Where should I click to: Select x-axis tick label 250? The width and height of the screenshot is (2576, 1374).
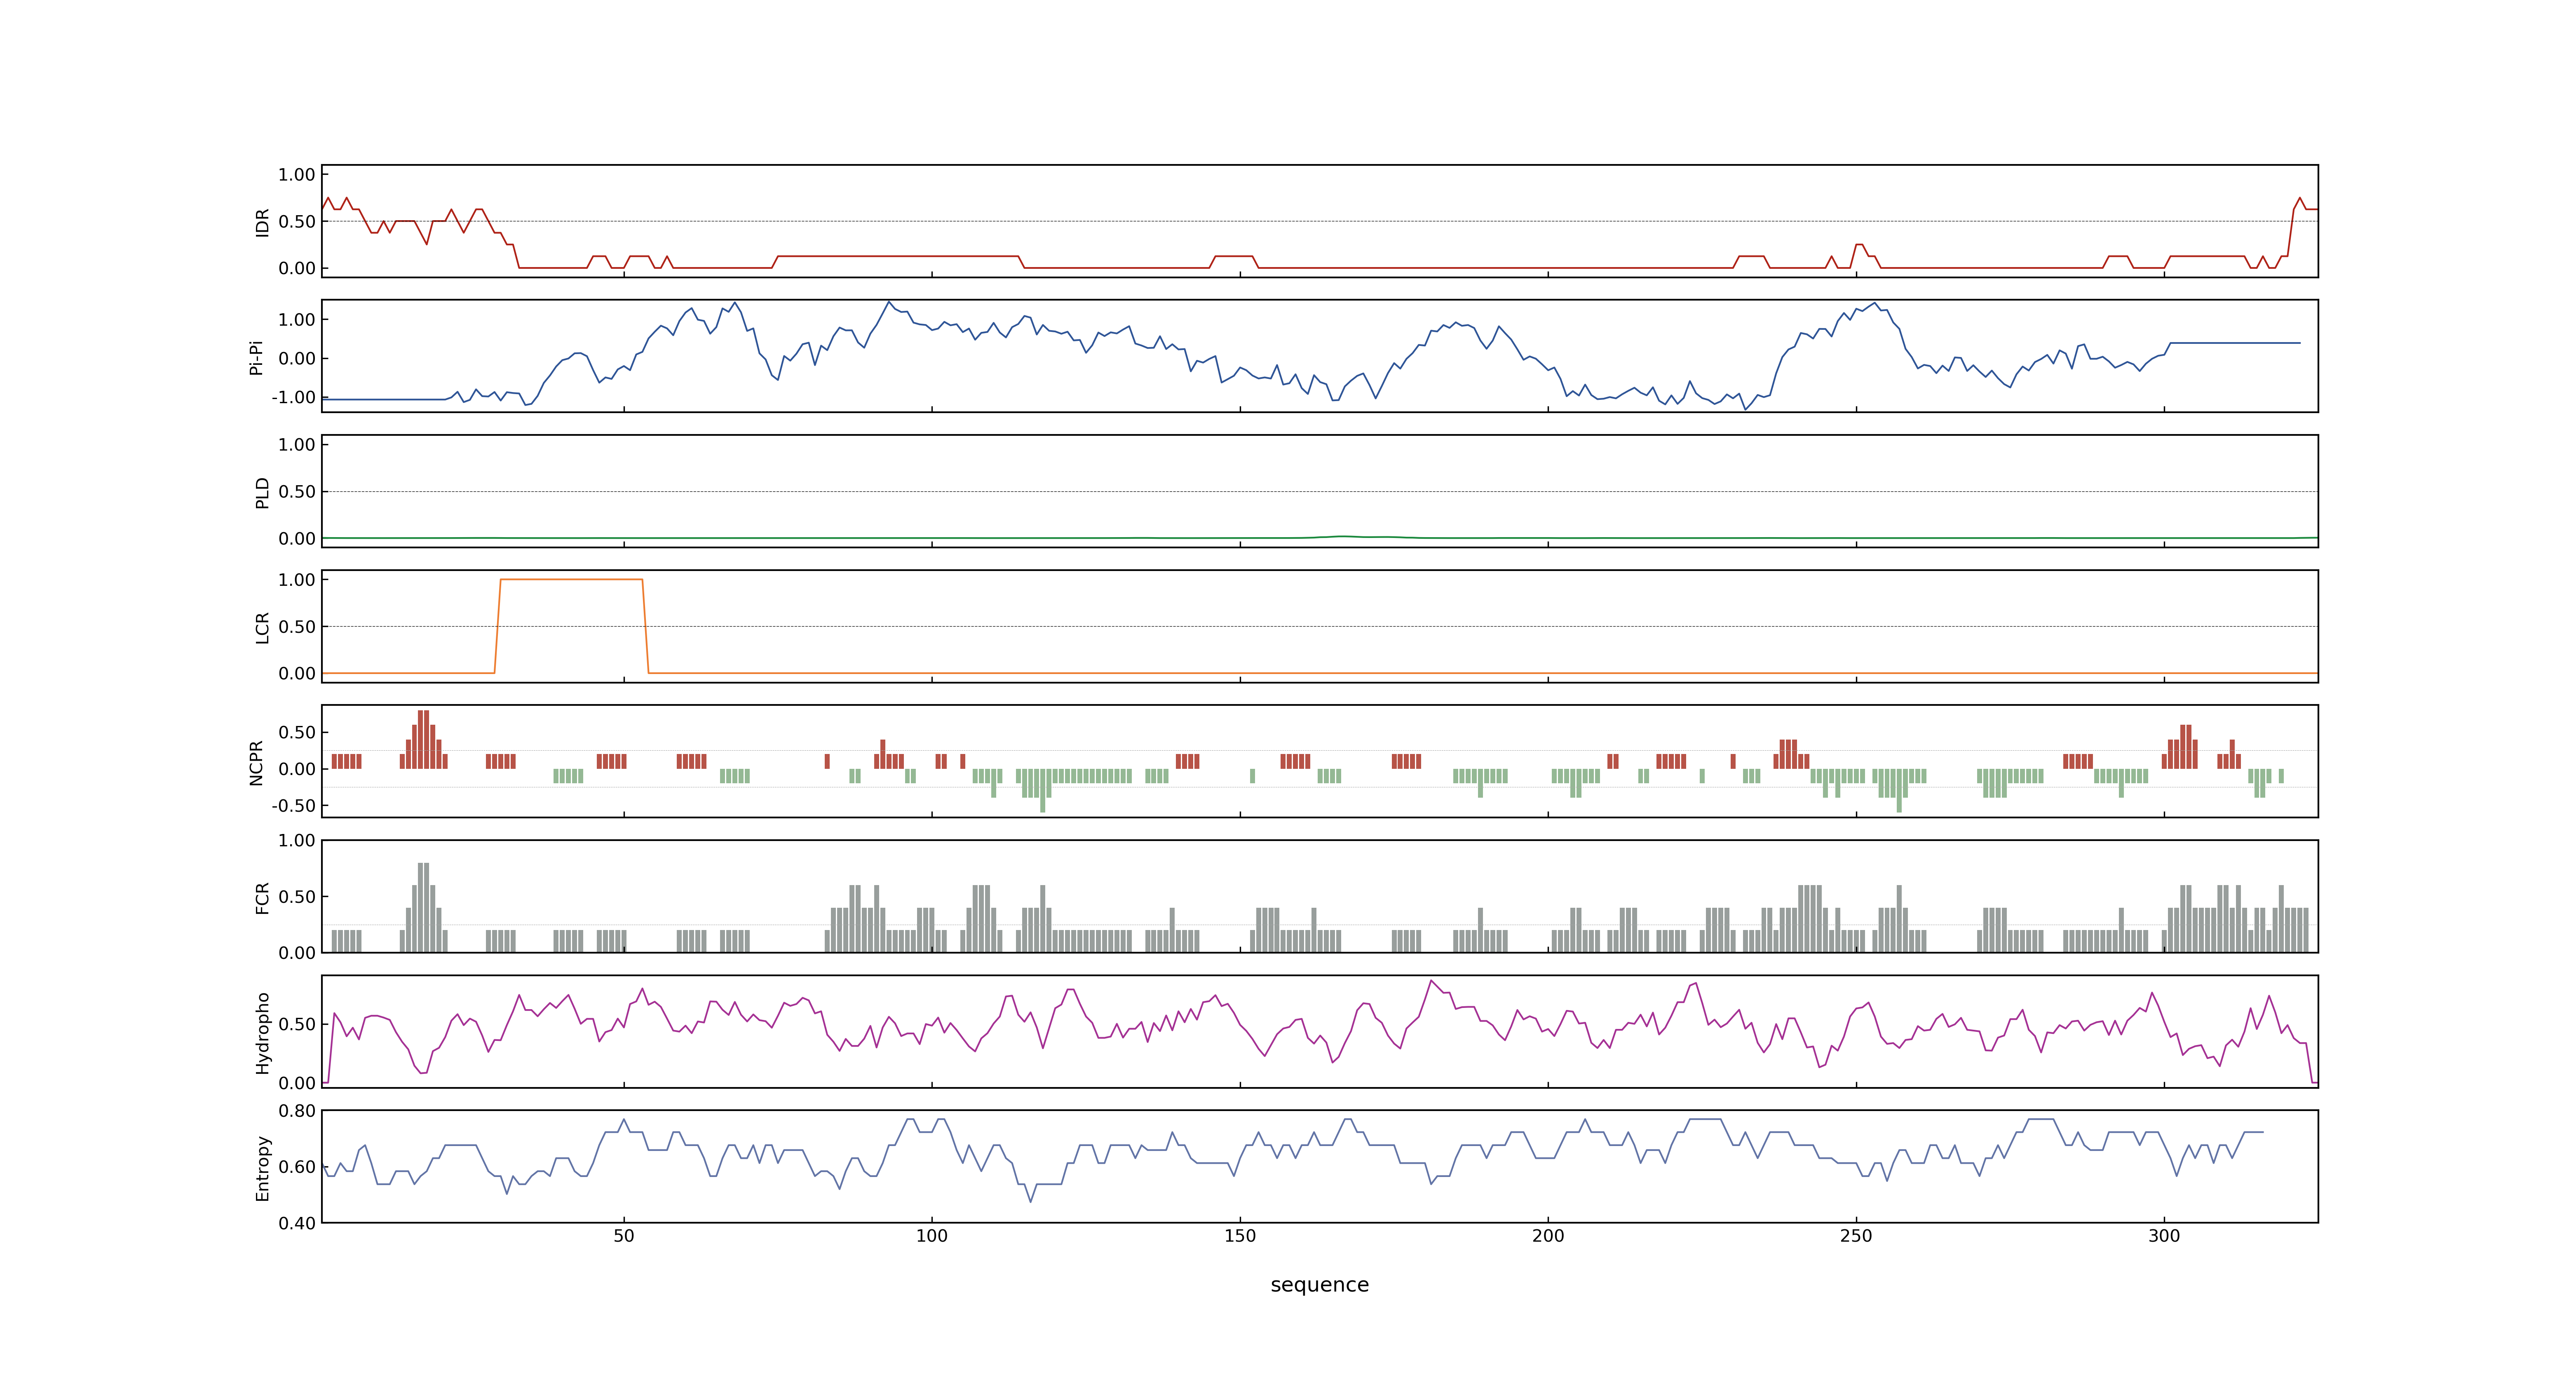[1856, 1236]
